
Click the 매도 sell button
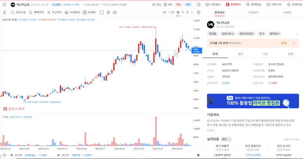188,4
